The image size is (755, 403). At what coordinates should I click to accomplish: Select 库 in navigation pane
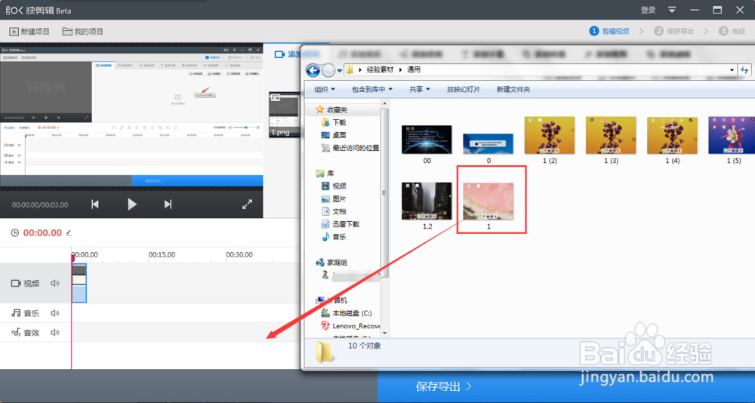[325, 174]
